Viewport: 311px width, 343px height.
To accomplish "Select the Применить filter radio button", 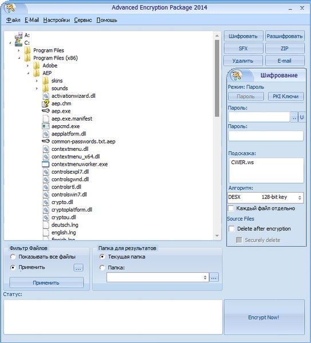I will [13, 268].
